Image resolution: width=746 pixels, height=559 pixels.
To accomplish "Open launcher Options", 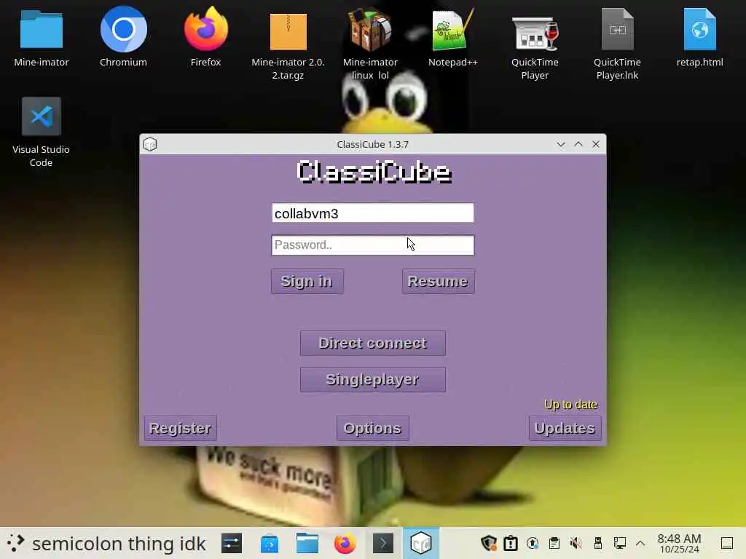I will [x=372, y=428].
